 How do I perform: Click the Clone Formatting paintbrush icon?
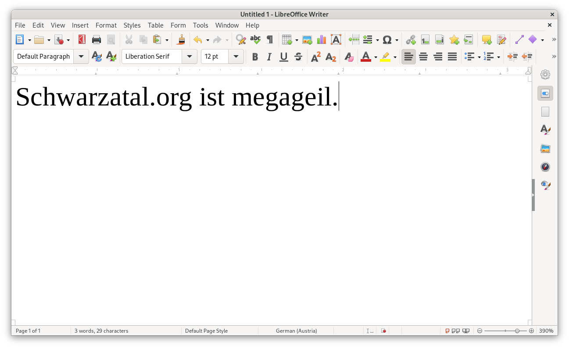tap(181, 40)
